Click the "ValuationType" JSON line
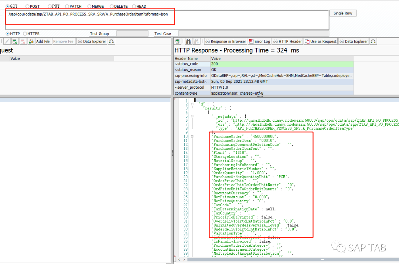 coord(234,233)
